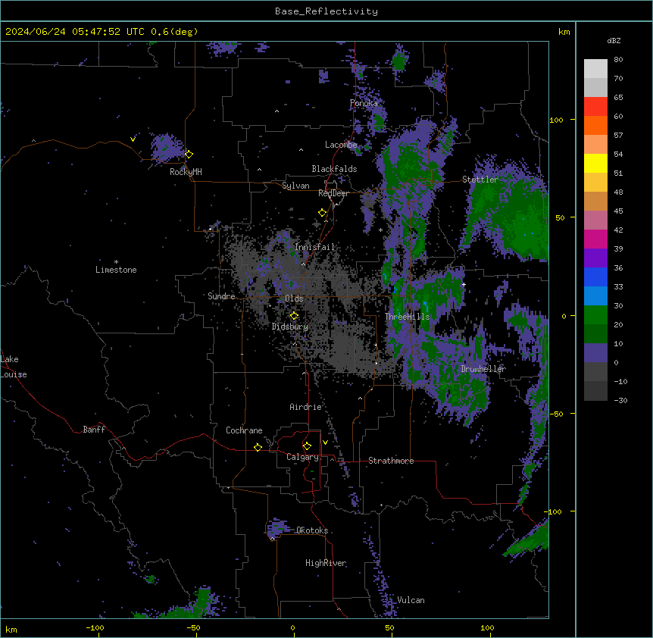Click the yellow marker south of Cochrane

coord(258,447)
